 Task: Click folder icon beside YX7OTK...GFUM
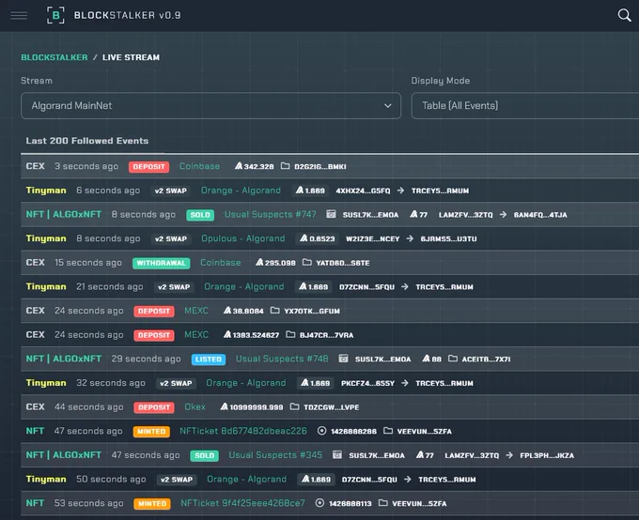(x=275, y=311)
